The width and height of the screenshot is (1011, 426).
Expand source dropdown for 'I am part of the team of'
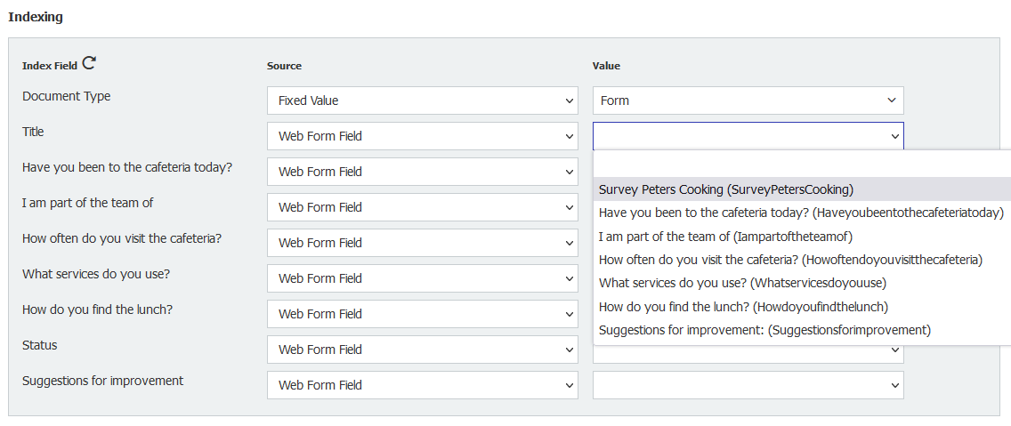[x=422, y=207]
